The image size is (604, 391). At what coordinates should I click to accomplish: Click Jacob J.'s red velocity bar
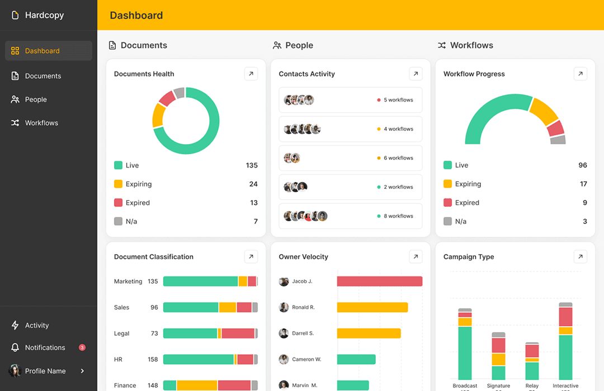pos(379,282)
